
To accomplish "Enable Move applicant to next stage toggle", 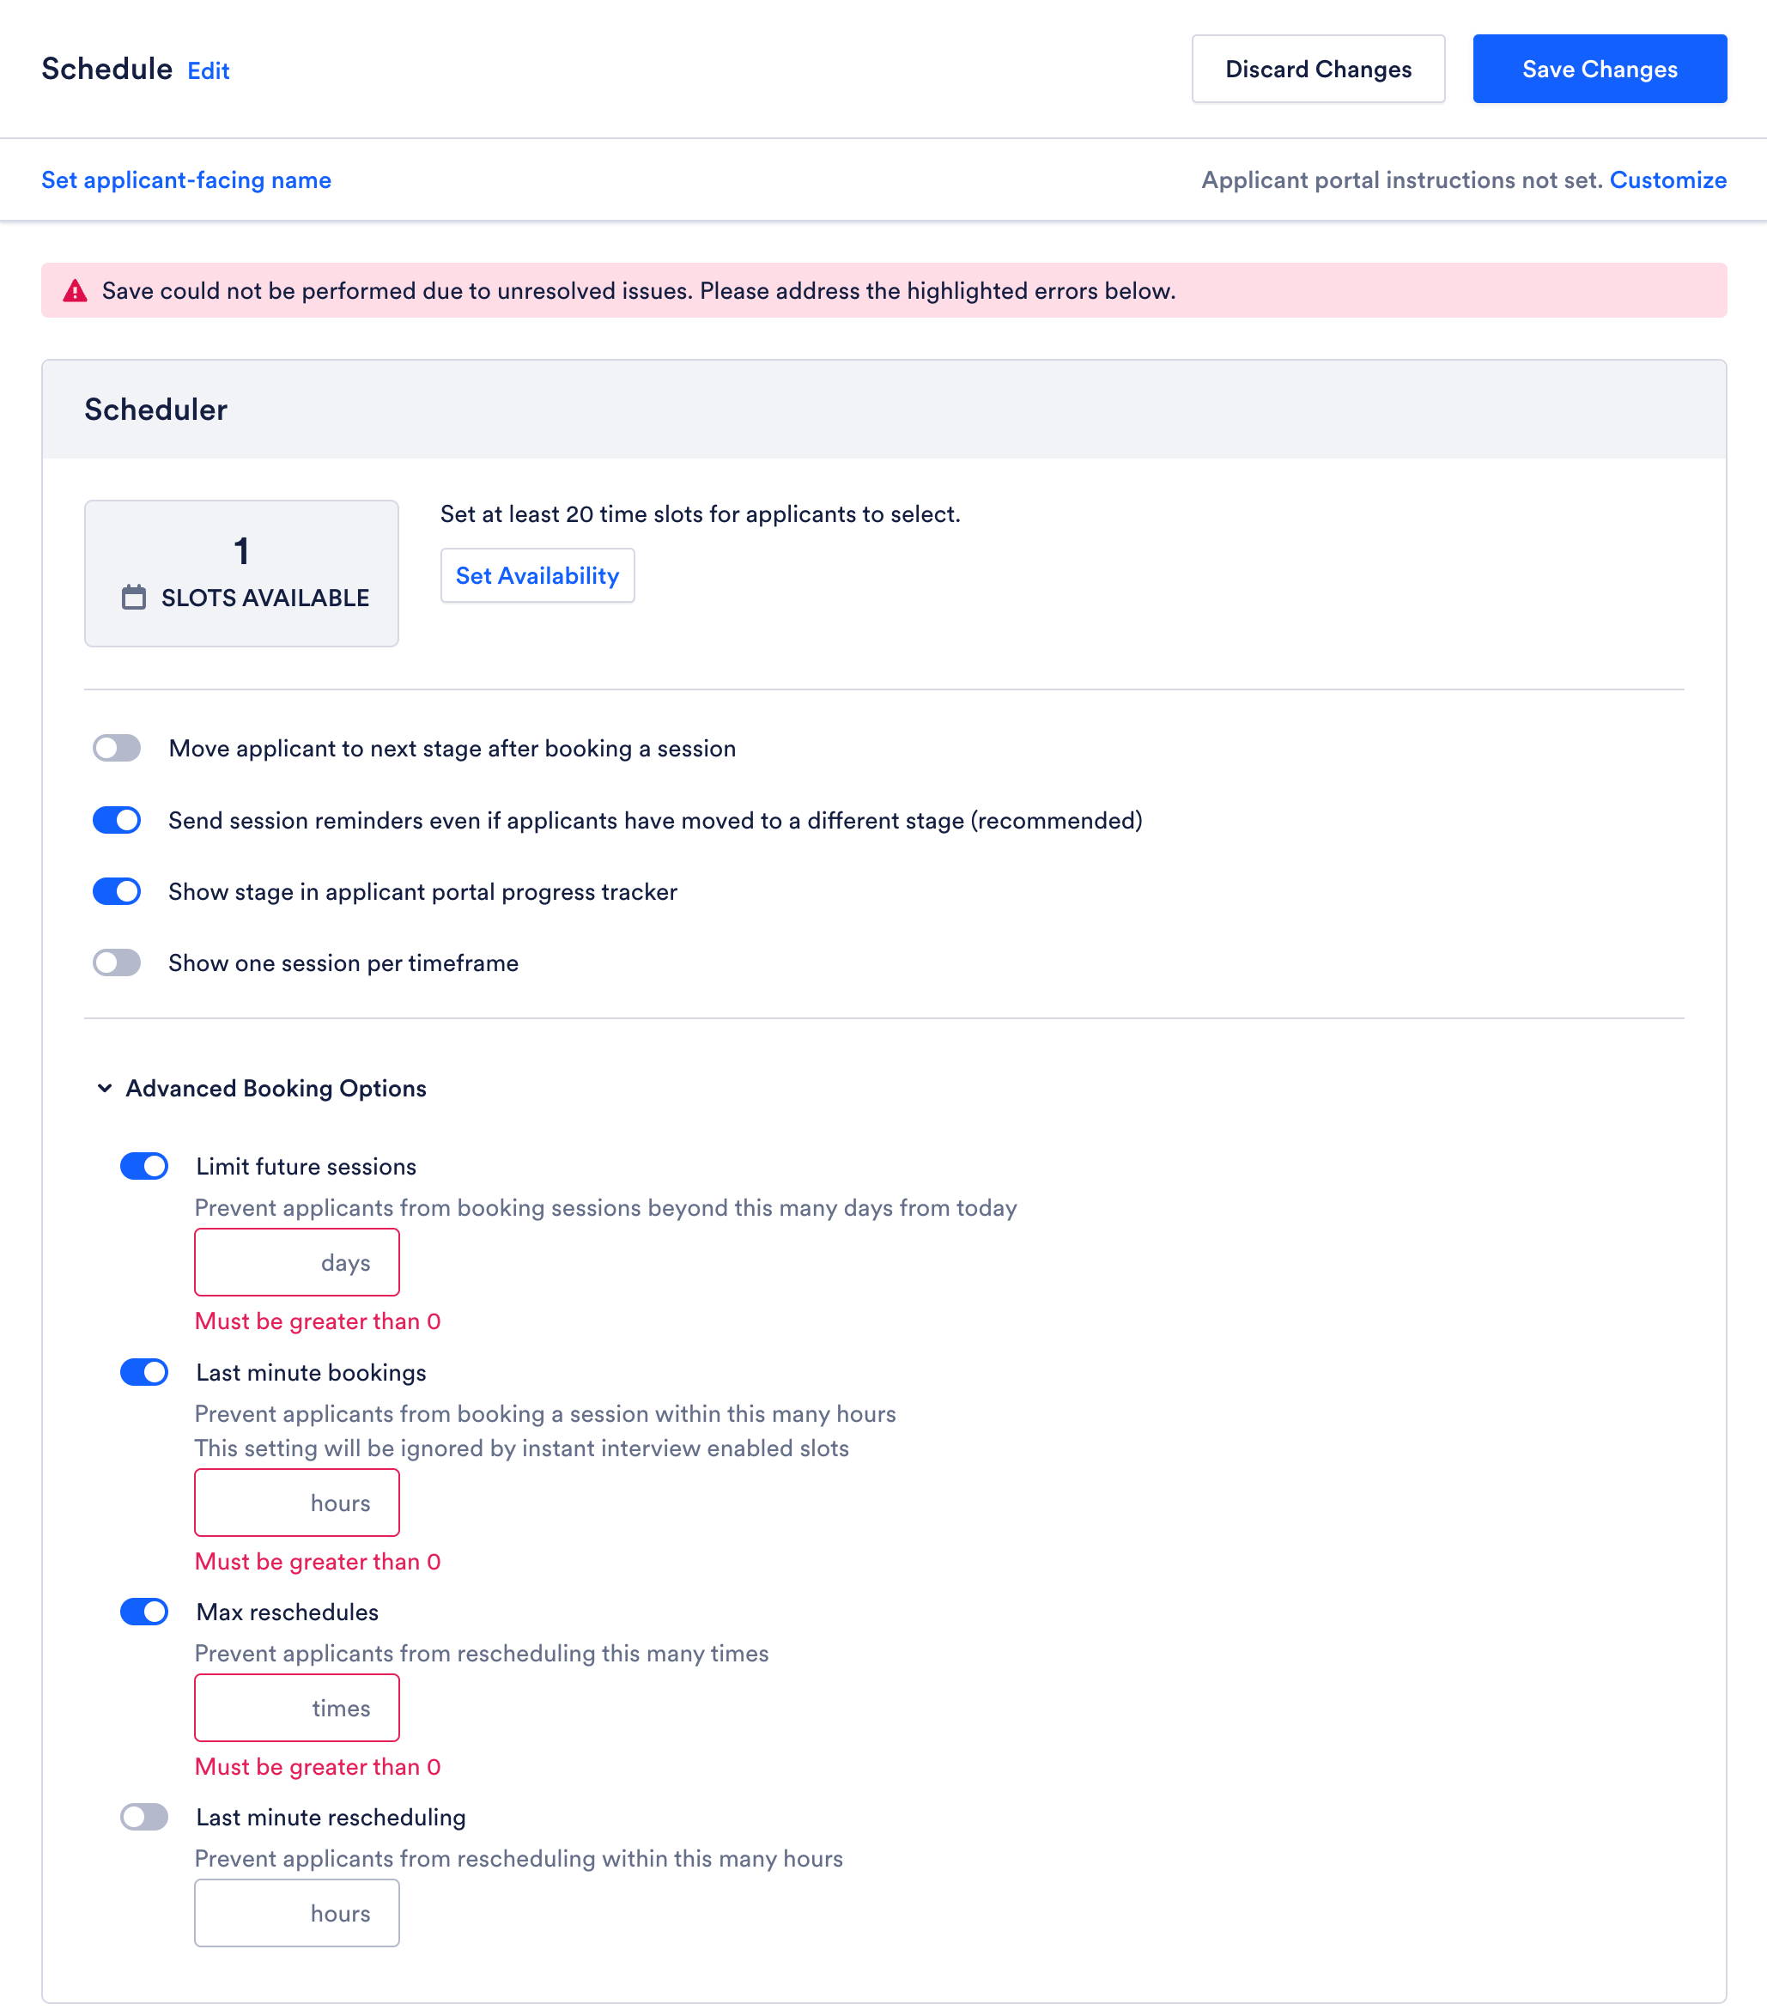I will (117, 748).
